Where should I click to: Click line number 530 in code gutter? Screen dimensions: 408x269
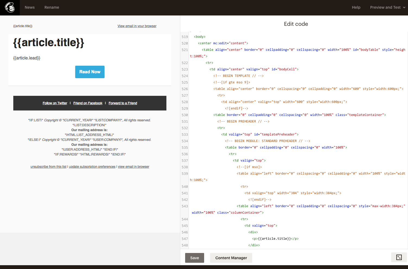coord(185,115)
